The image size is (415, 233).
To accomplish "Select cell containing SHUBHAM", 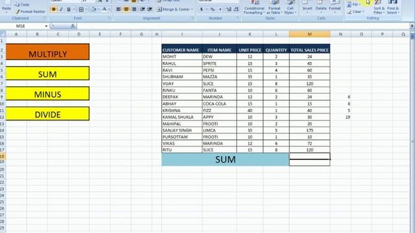I will [x=182, y=77].
